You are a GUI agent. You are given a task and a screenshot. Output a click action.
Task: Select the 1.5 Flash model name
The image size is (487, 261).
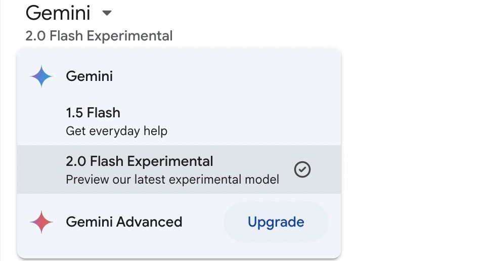pos(93,113)
